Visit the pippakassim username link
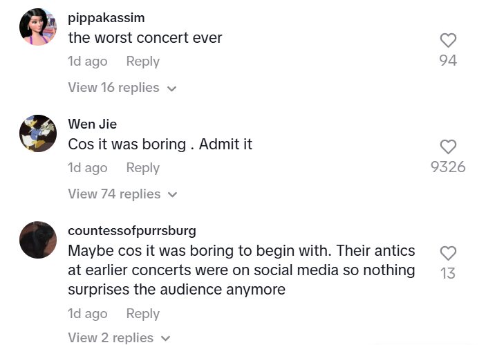Viewport: 486px width, 345px height. click(x=106, y=18)
